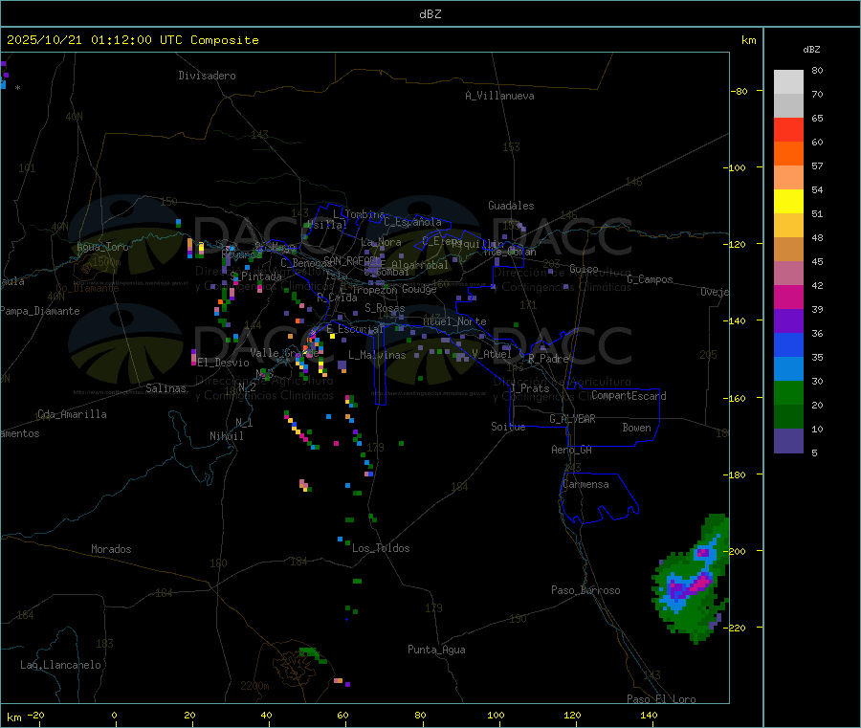Click the yellow 54 dBZ legend swatch
Screen dimensions: 861x728
(x=788, y=202)
